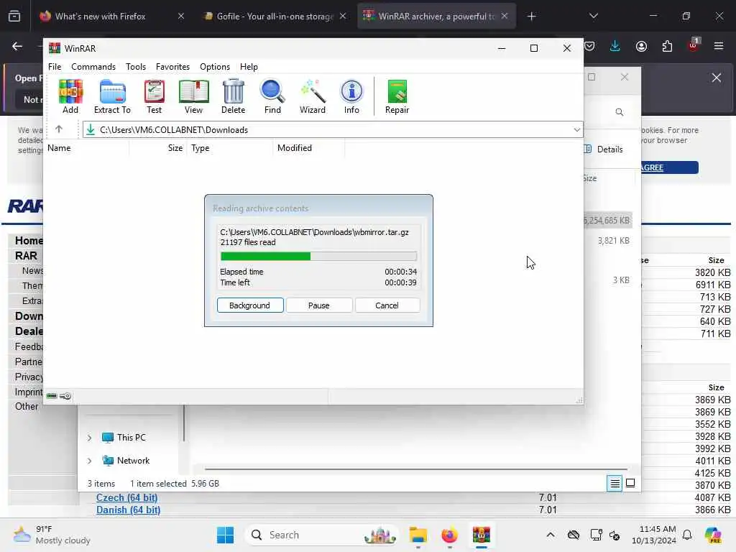Open notifications bell in system tray
The image size is (736, 552).
[x=687, y=535]
